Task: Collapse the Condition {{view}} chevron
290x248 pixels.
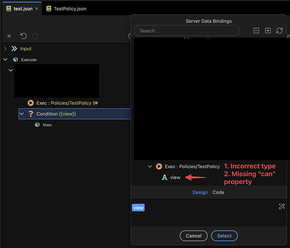Action: coord(22,114)
